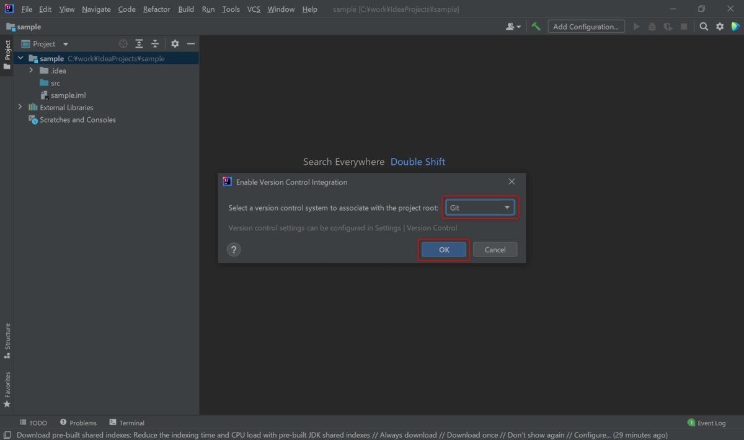Click the Build Project hammer icon

(x=536, y=27)
